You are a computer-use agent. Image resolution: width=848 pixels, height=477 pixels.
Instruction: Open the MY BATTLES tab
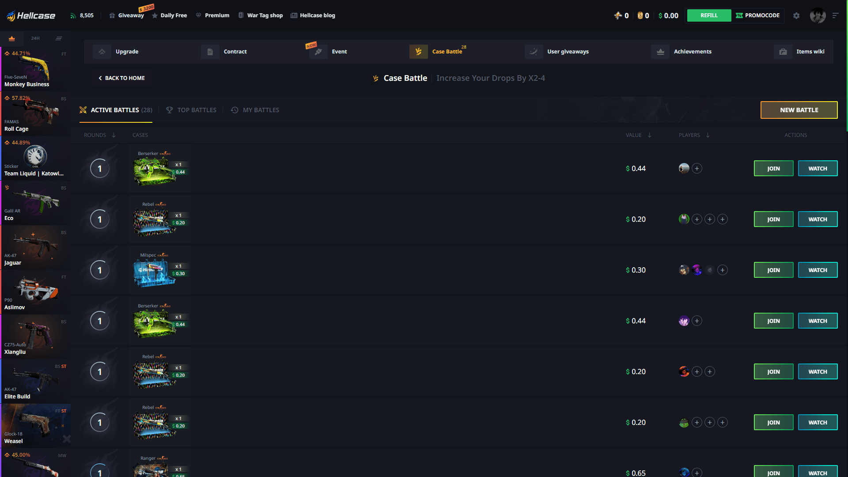coord(261,110)
